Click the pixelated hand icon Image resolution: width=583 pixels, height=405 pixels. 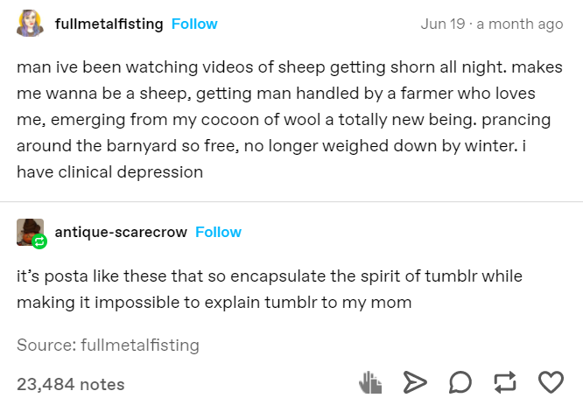point(371,382)
